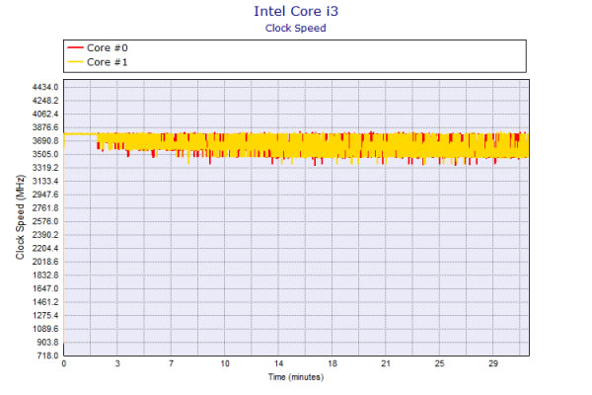Click the 7 minute x-axis tick label
Screen dimensions: 592x395
point(171,363)
